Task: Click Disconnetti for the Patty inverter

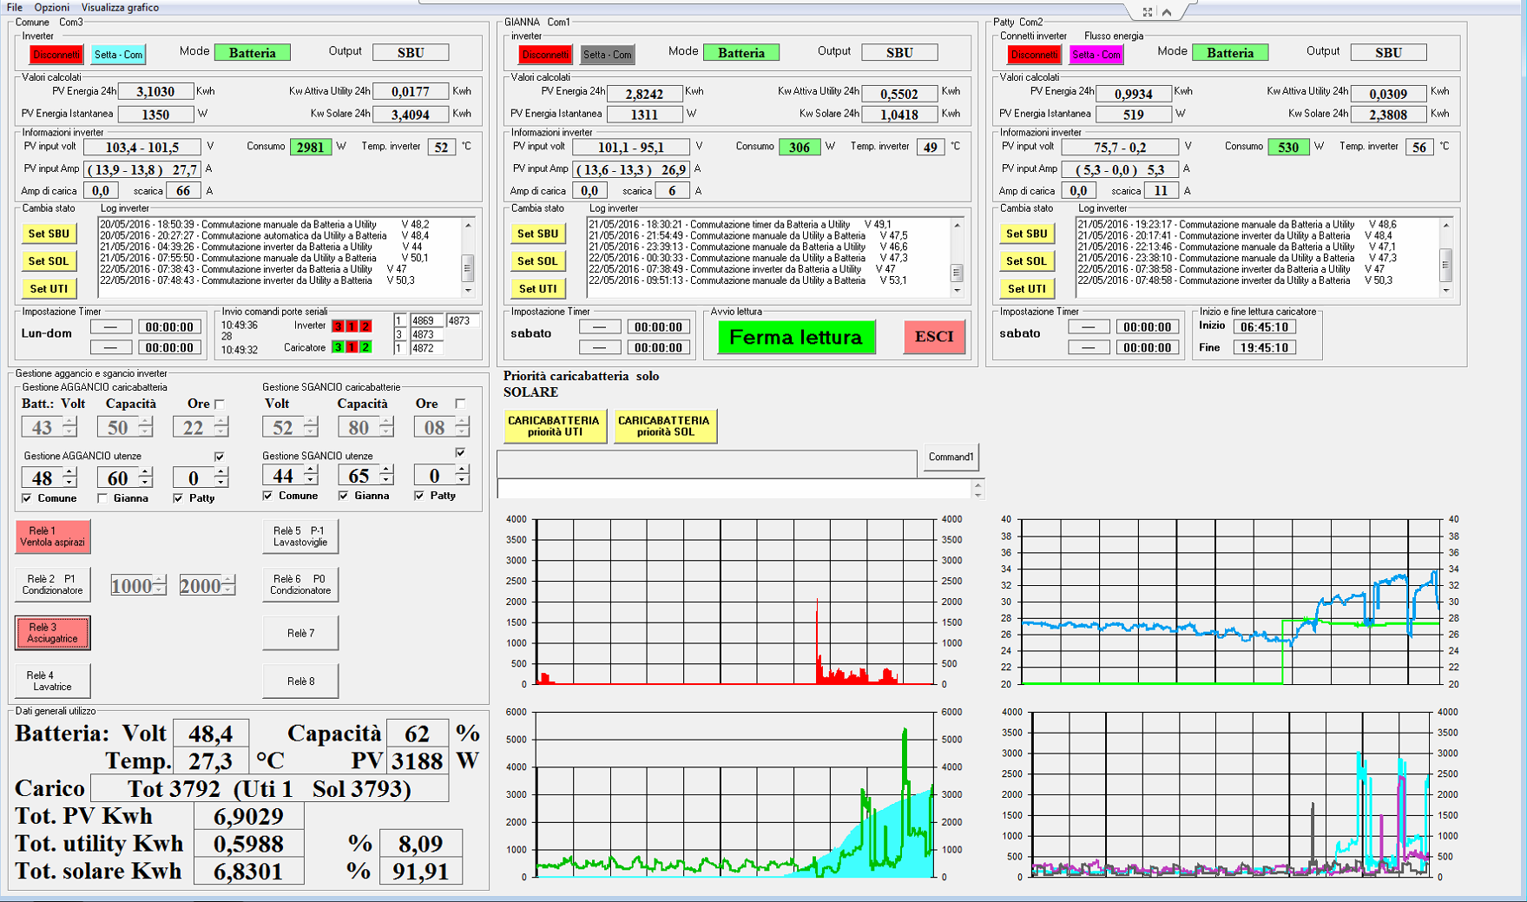Action: 1034,55
